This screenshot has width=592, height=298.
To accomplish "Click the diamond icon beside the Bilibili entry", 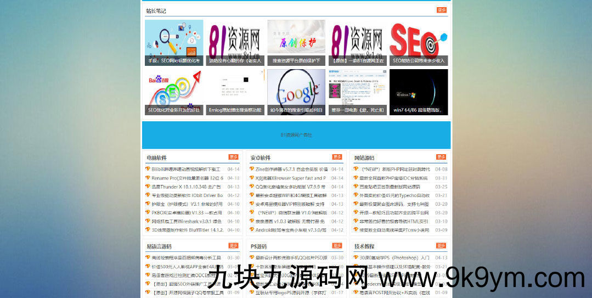I will pyautogui.click(x=148, y=169).
